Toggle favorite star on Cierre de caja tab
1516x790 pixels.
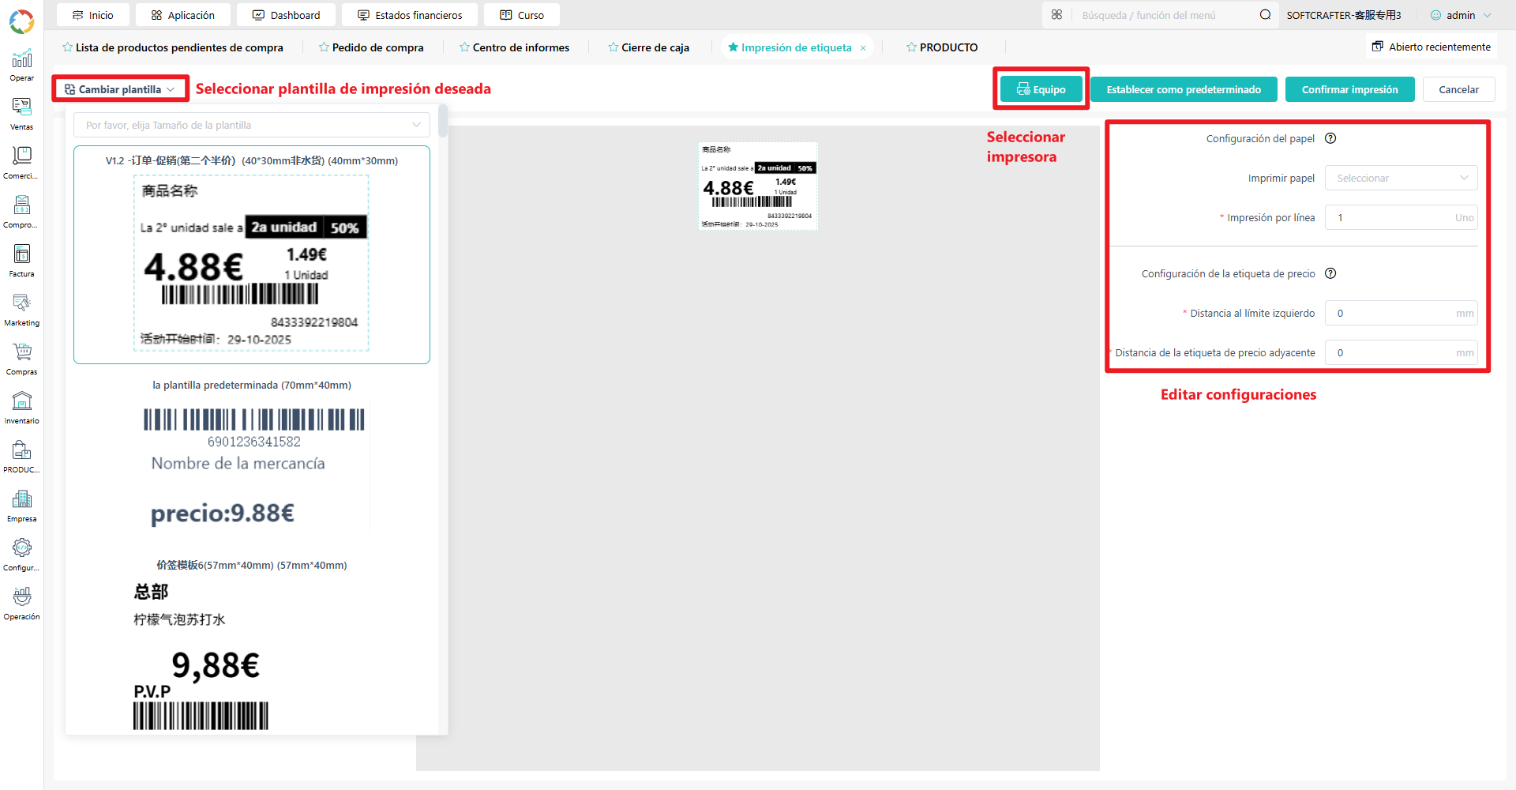click(614, 47)
